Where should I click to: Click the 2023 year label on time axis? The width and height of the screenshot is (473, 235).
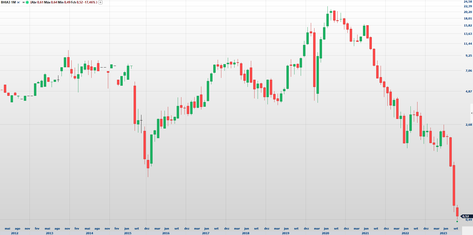[443, 233]
